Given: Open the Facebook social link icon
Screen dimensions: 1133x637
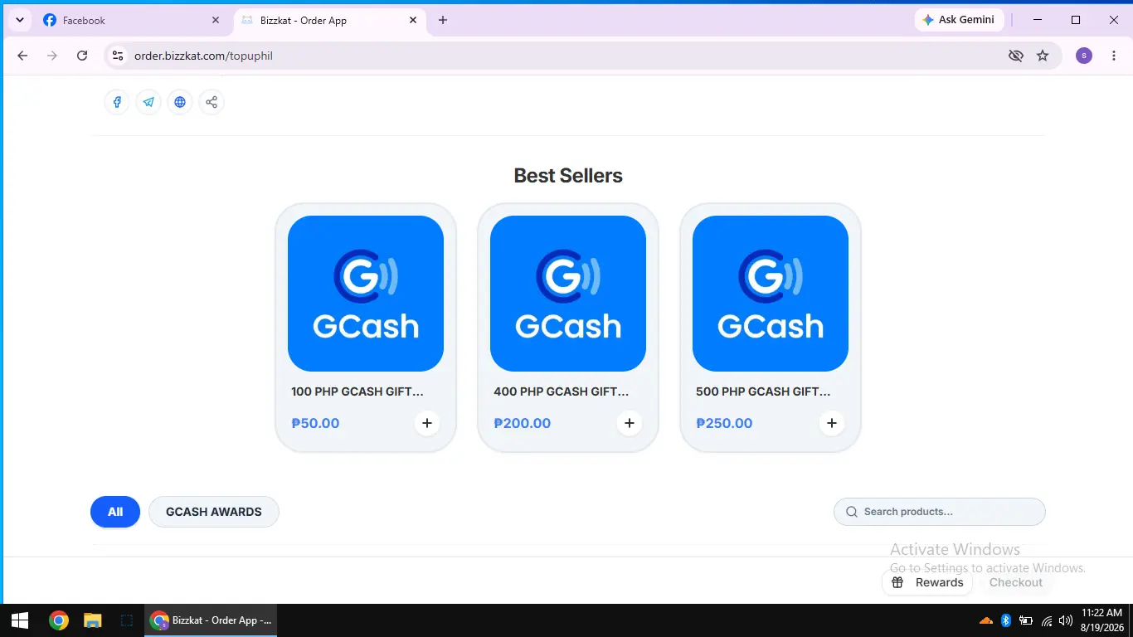Looking at the screenshot, I should coord(117,102).
